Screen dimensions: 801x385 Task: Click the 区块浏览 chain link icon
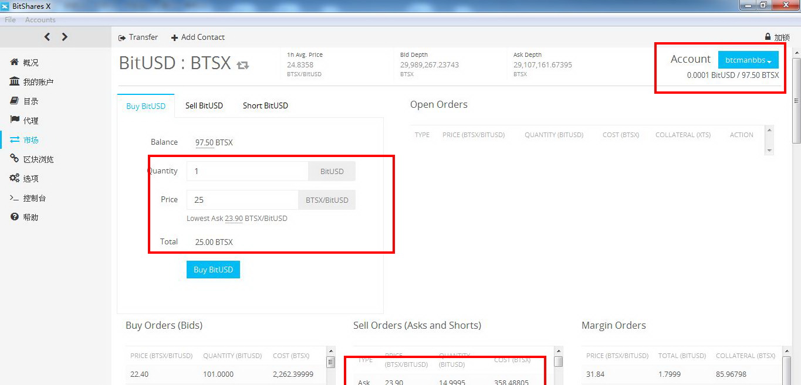click(x=15, y=159)
